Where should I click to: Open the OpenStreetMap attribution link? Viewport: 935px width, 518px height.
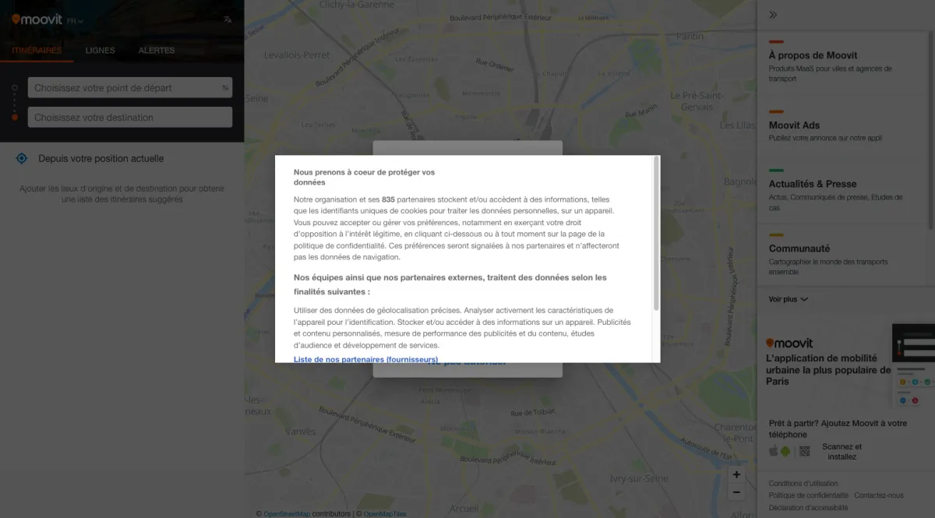coord(287,514)
